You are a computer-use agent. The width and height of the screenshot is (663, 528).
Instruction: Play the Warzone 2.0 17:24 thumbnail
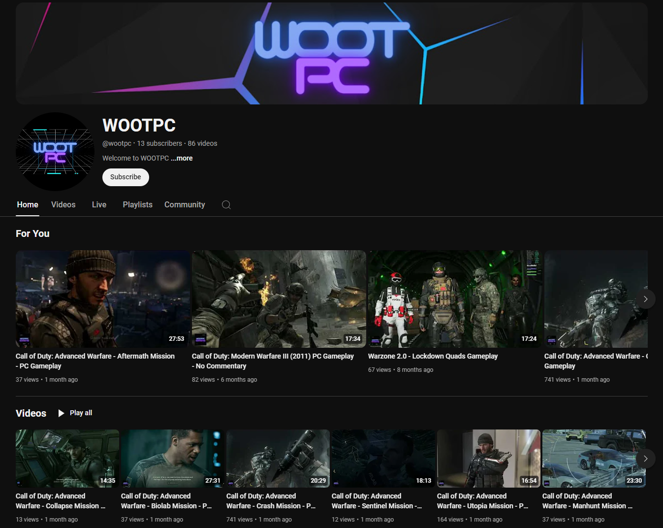click(x=455, y=299)
